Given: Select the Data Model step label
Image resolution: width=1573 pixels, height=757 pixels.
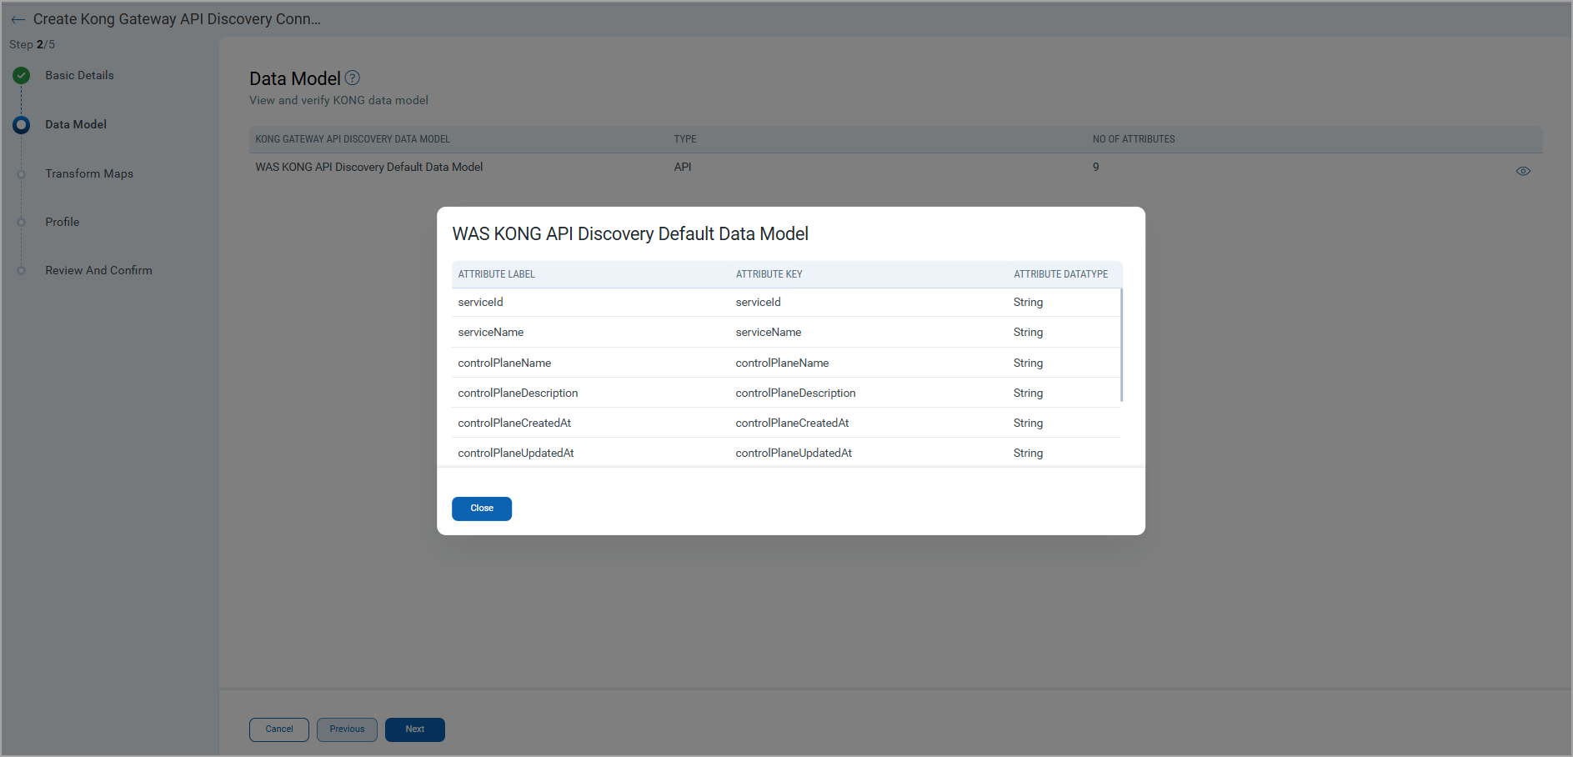Looking at the screenshot, I should click(76, 124).
